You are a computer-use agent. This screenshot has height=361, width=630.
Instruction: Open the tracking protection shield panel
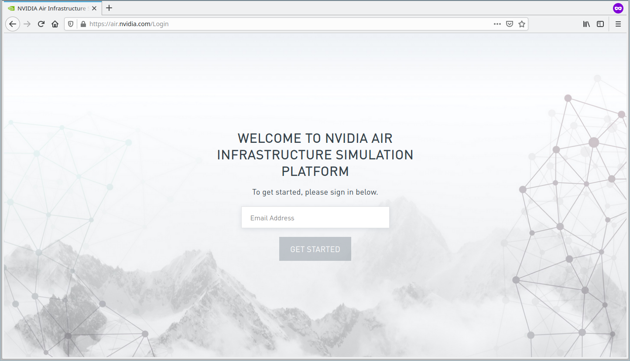click(x=71, y=24)
